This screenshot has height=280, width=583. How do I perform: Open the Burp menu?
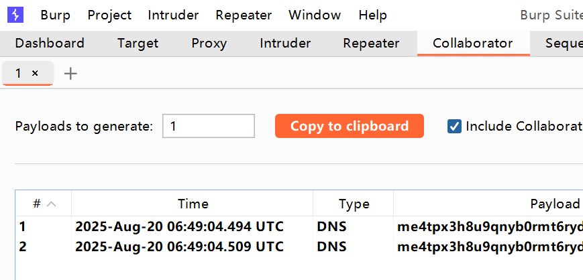(56, 15)
